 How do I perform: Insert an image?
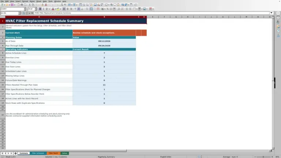tap(95, 5)
